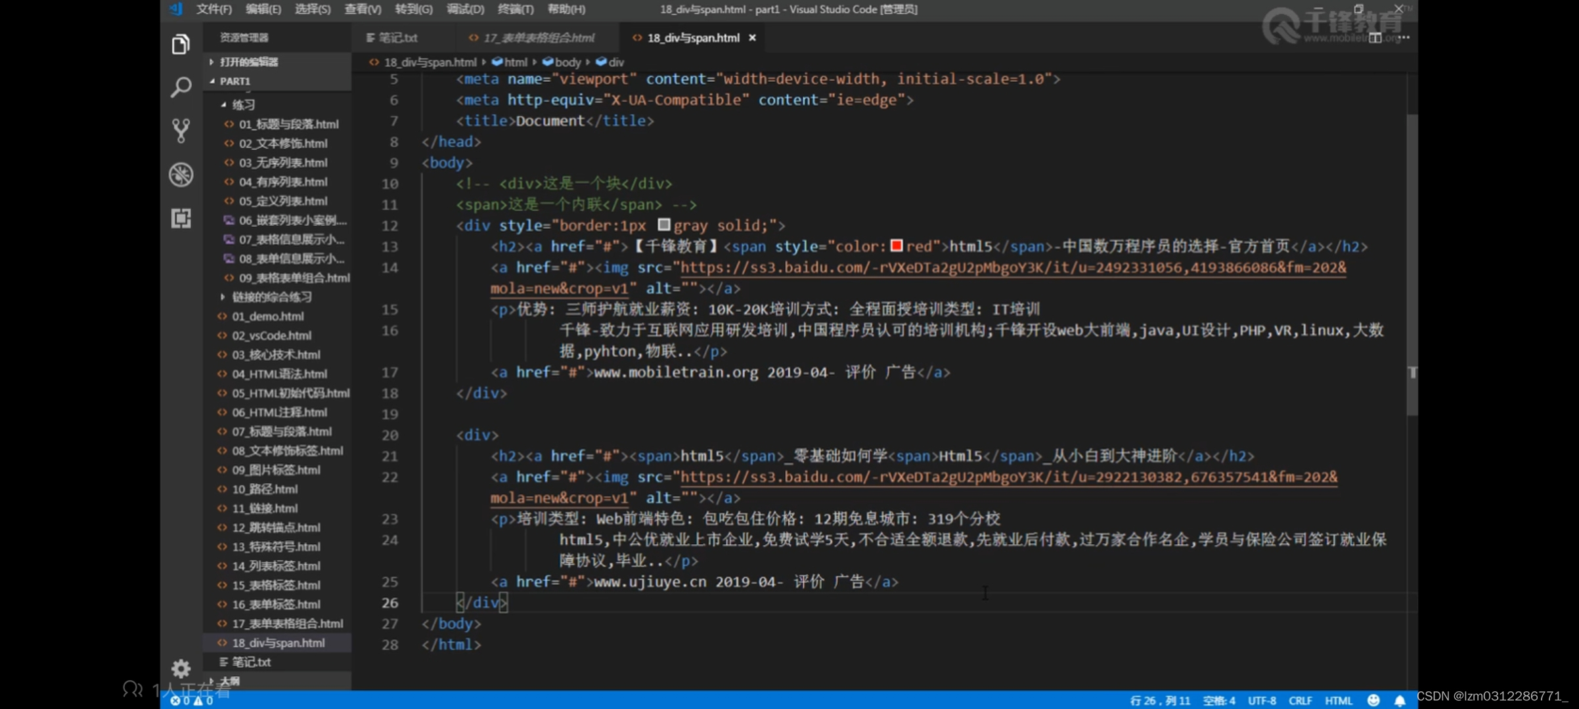Click the VS Code logo icon in title bar

175,9
